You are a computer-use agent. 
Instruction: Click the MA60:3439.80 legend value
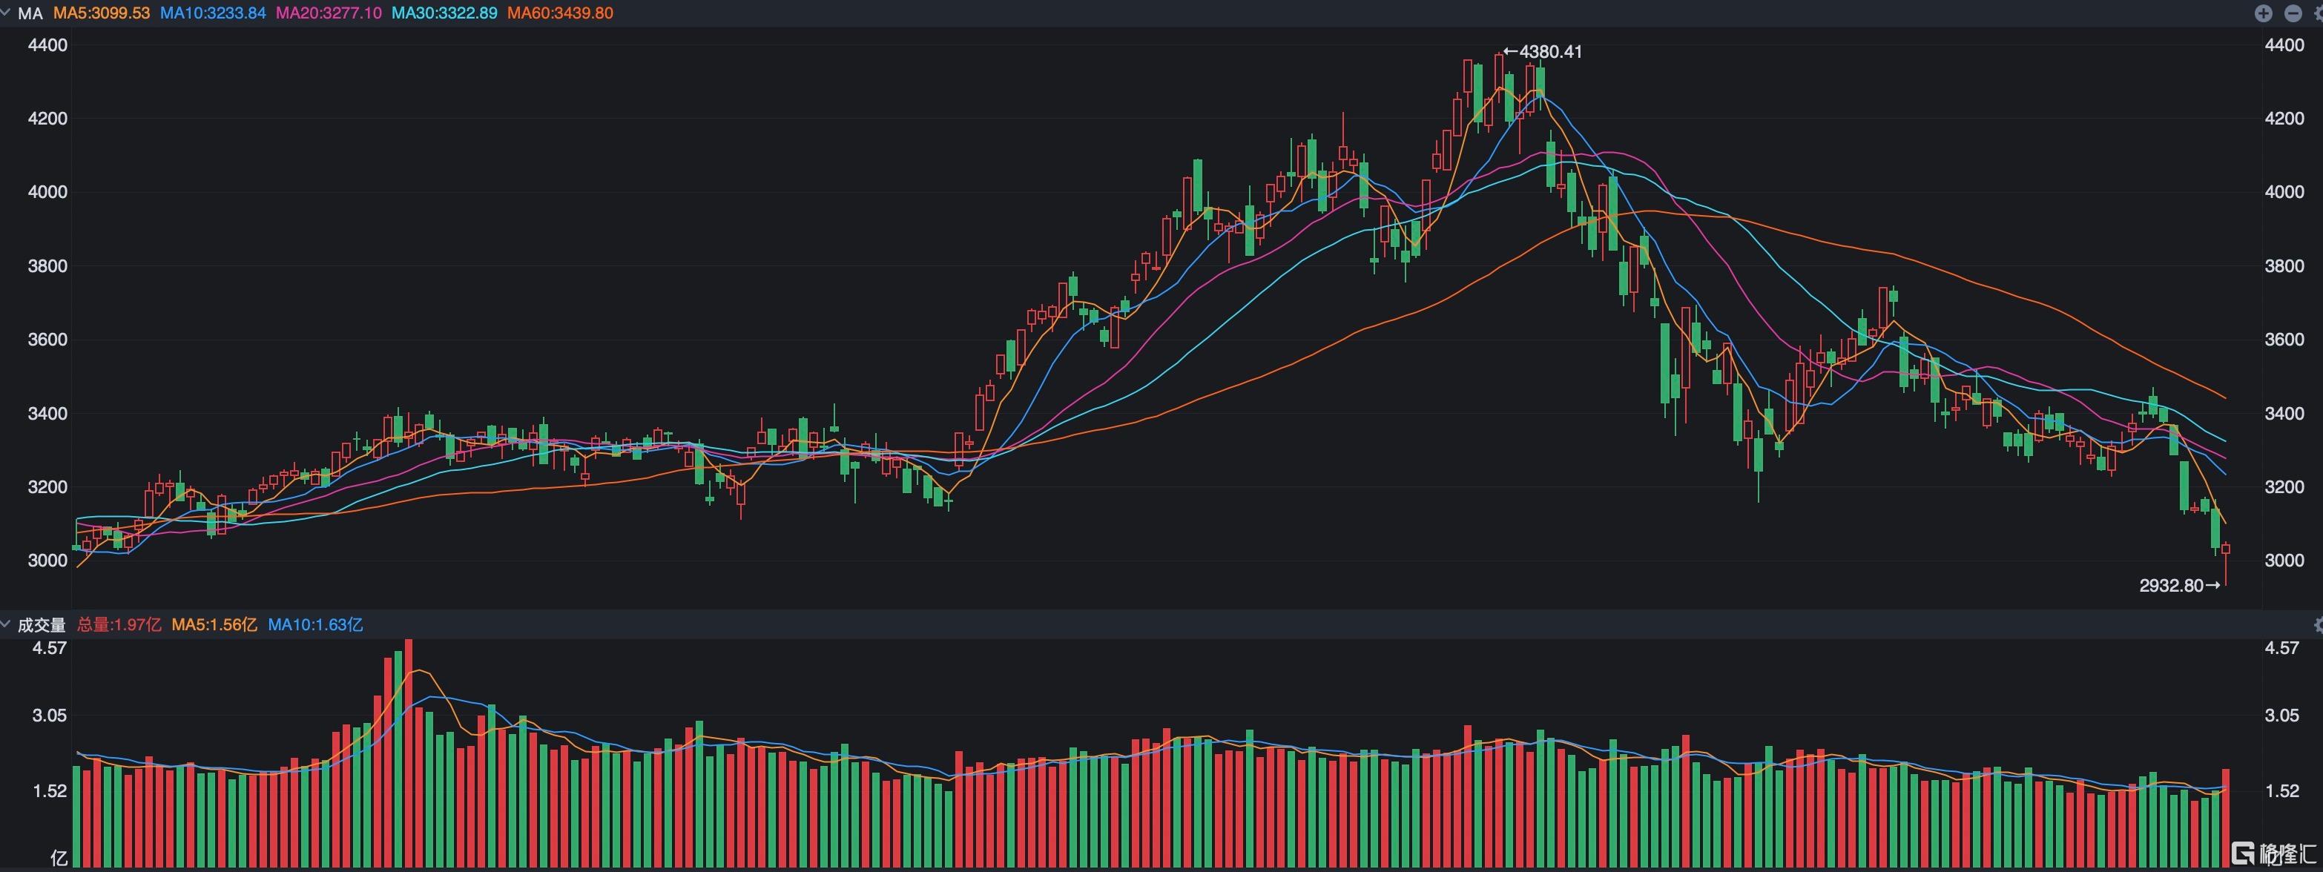pyautogui.click(x=560, y=13)
